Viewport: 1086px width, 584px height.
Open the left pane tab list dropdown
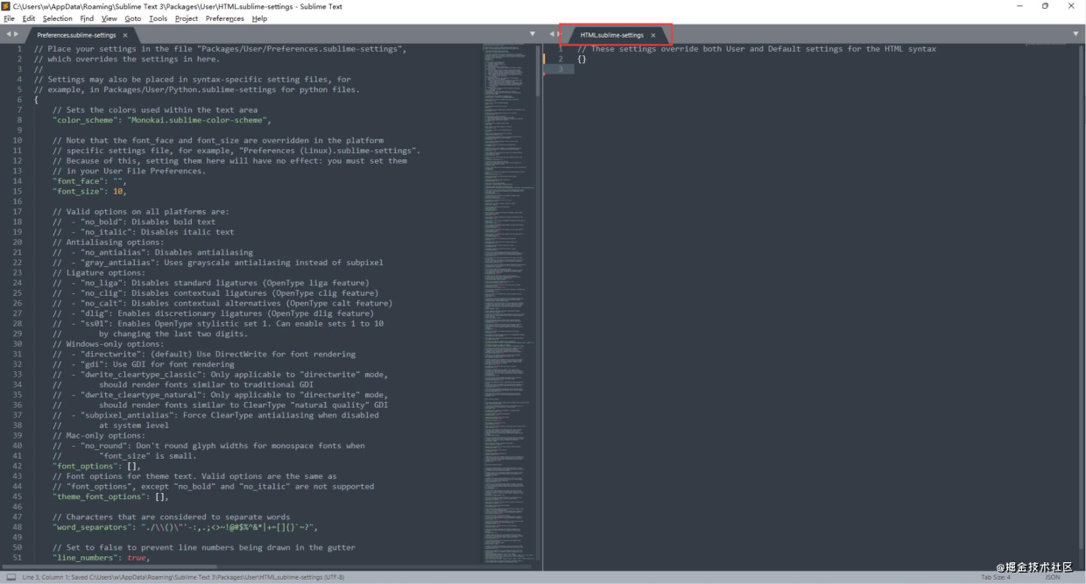(532, 34)
